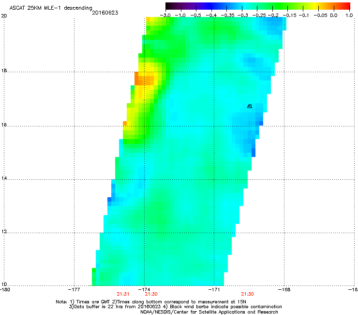Click latitude label 14 on the axis

[x=4, y=178]
